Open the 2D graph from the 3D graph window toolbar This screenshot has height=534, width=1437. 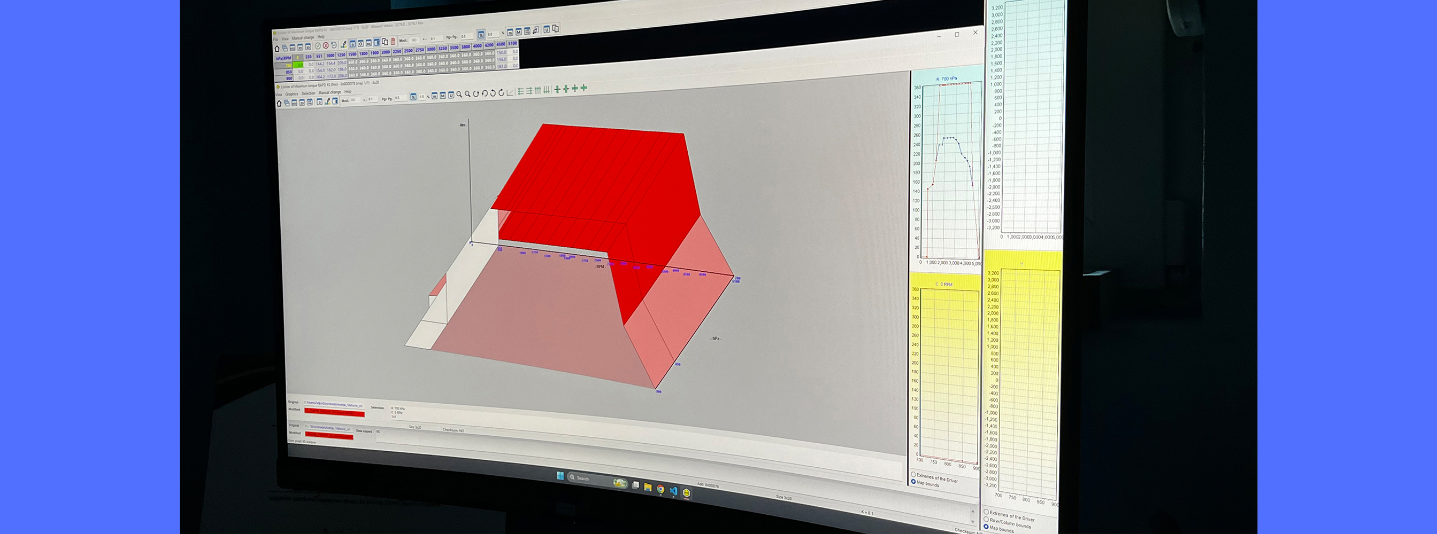(x=302, y=103)
